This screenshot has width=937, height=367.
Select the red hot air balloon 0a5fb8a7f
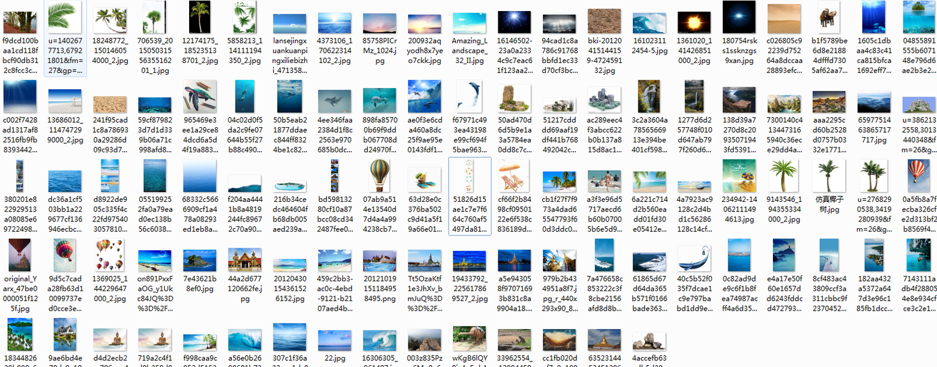click(919, 176)
